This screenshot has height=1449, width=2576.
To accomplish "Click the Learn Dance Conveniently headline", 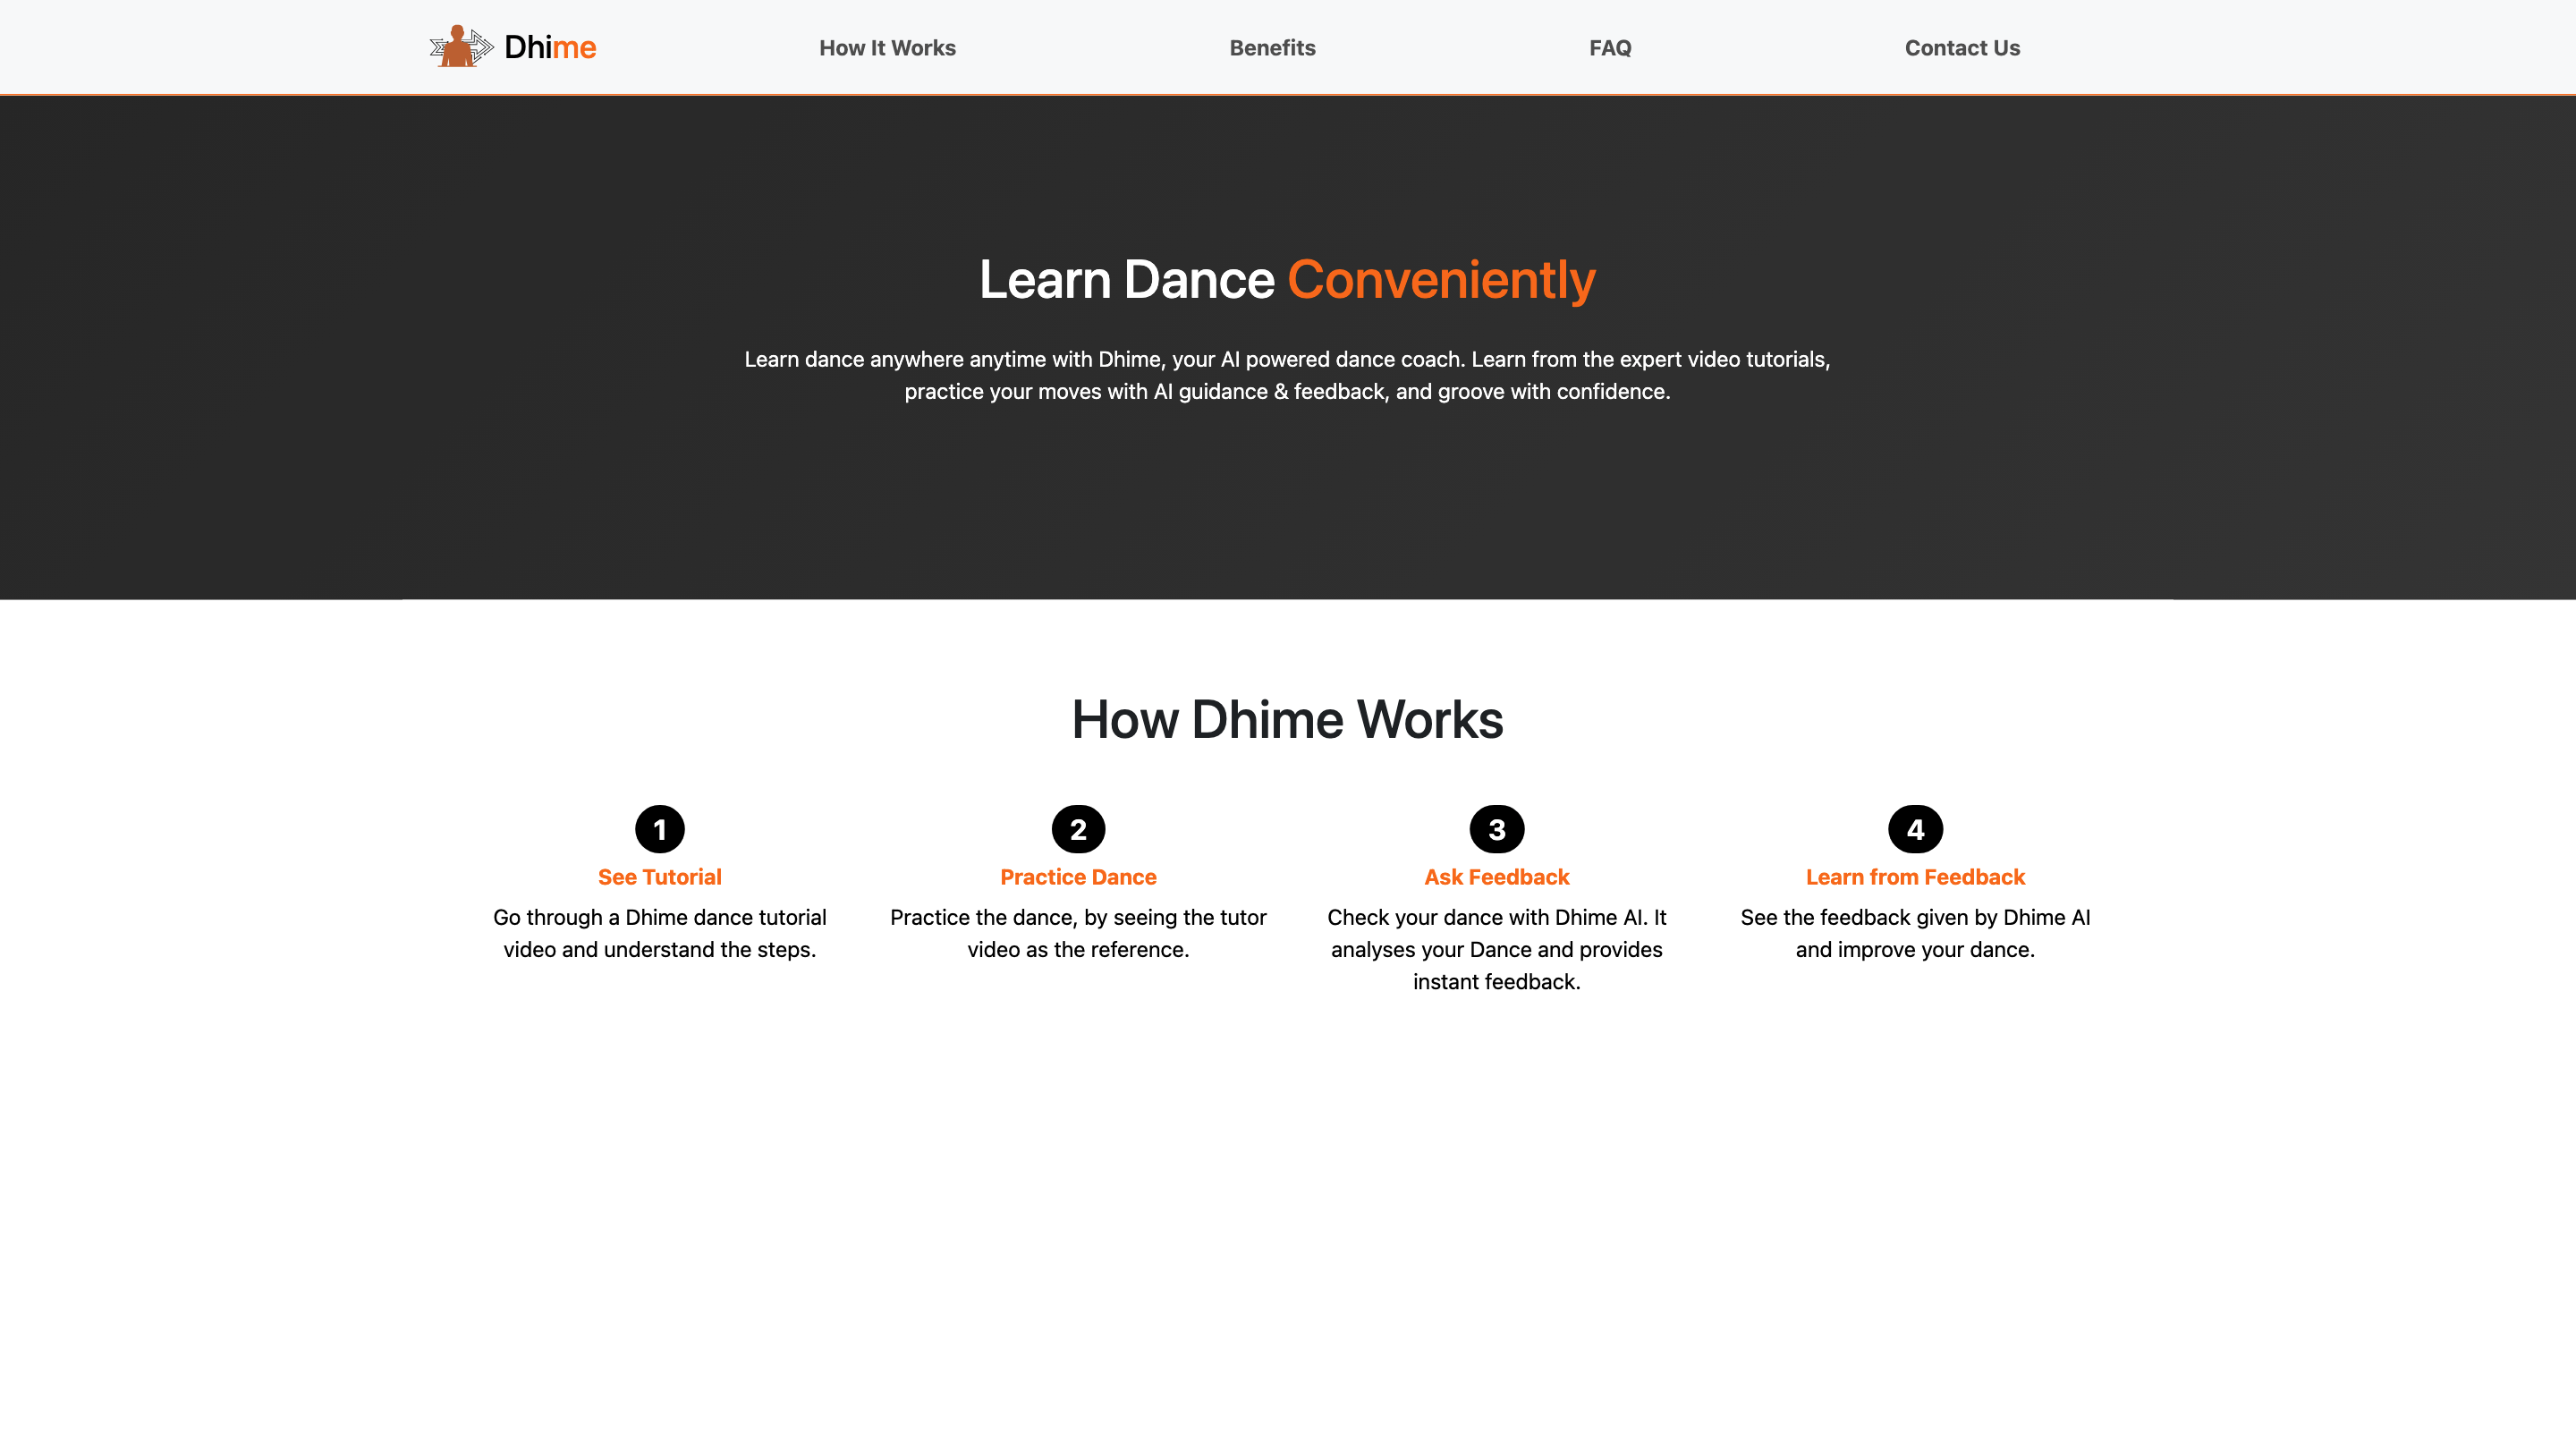I will 1125,280.
